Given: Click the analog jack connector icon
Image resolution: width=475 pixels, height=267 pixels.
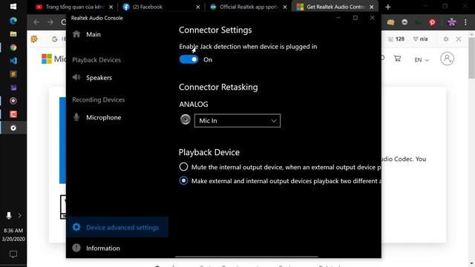Looking at the screenshot, I should pyautogui.click(x=185, y=119).
